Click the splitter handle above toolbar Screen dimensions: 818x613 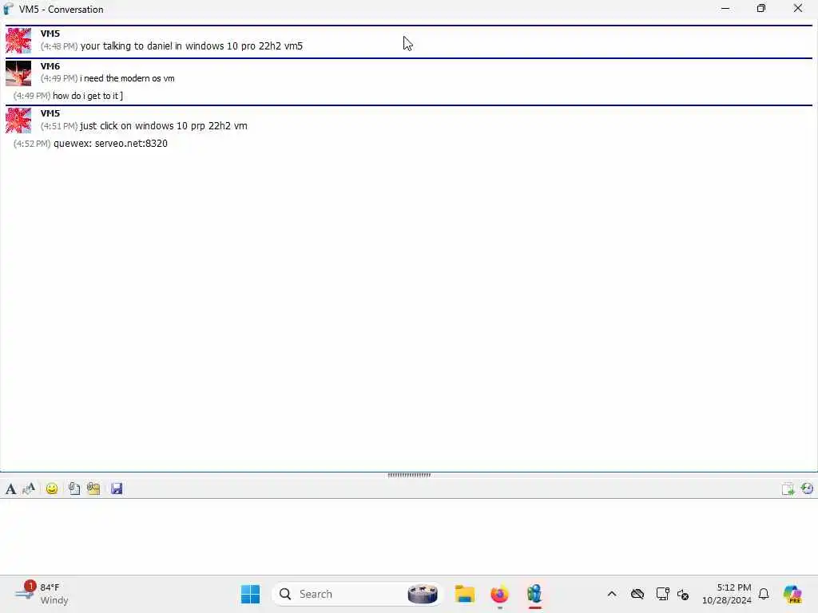pos(409,475)
